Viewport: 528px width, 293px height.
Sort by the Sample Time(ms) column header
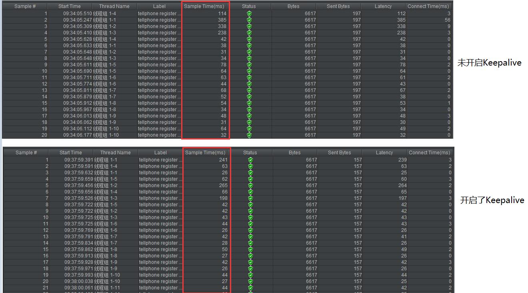pyautogui.click(x=206, y=6)
